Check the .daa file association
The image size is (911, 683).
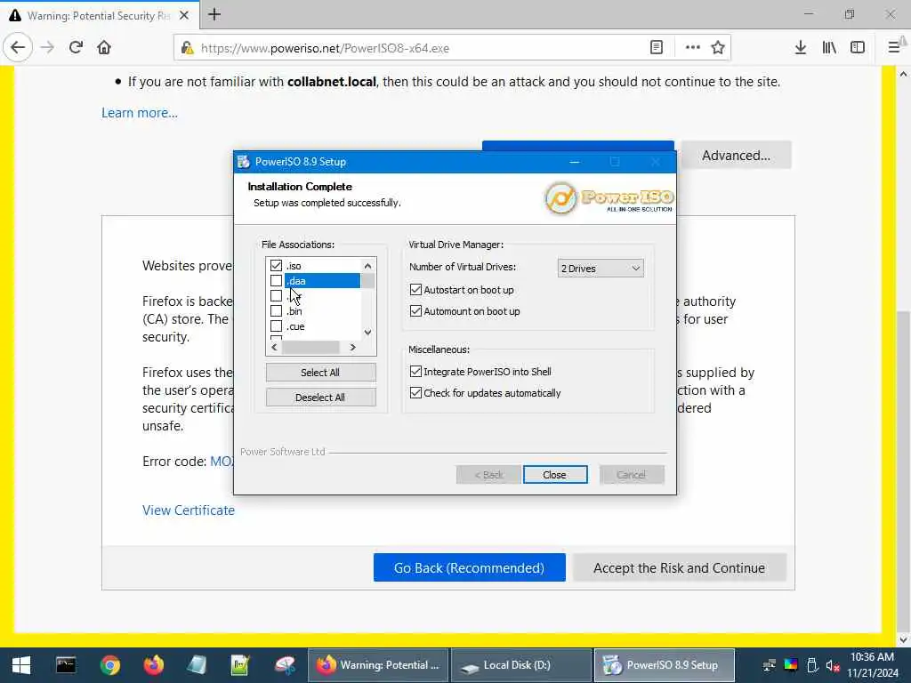point(276,281)
